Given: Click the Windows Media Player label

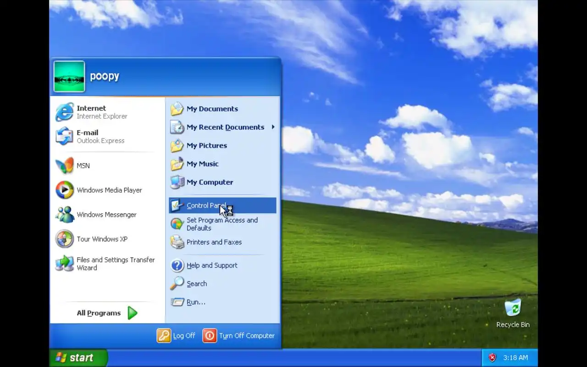Looking at the screenshot, I should pos(109,190).
